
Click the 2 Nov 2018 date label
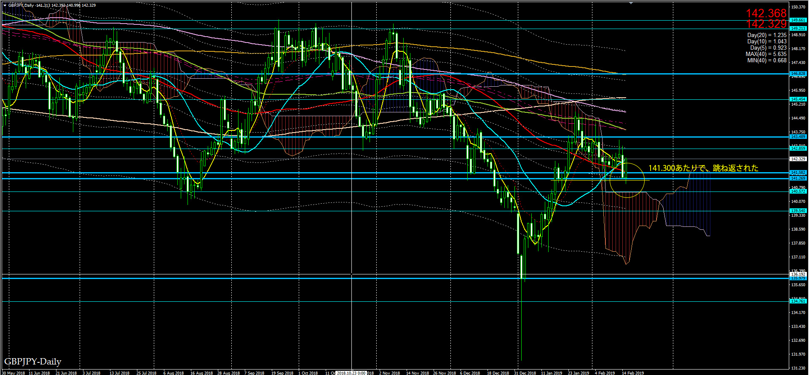pos(390,373)
